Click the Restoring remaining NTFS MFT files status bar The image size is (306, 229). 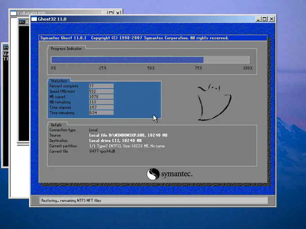[x=154, y=200]
